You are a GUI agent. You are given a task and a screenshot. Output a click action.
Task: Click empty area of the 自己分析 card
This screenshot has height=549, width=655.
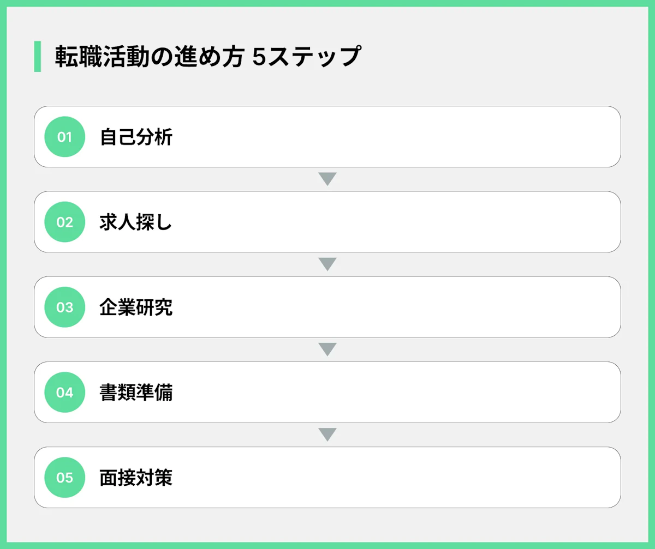pos(393,137)
